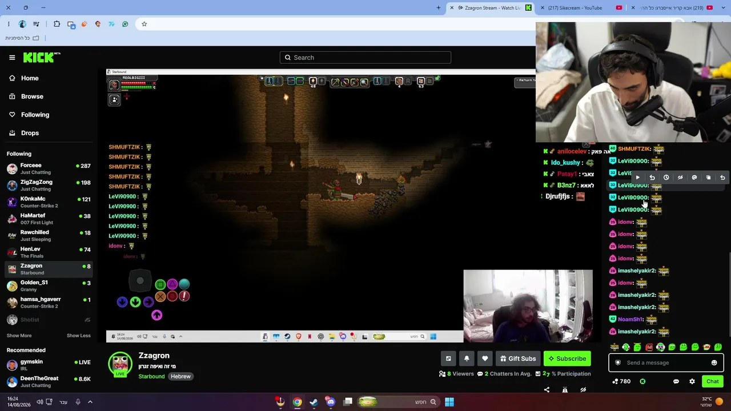Open the volume control in system tray
731x411 pixels.
[39, 402]
